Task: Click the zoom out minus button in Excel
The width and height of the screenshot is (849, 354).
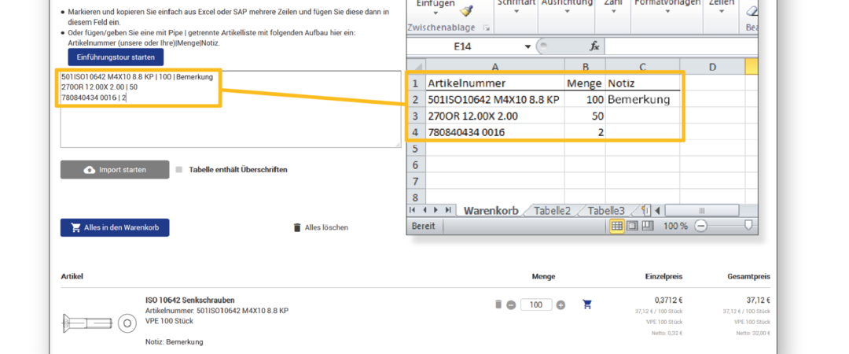Action: point(700,226)
